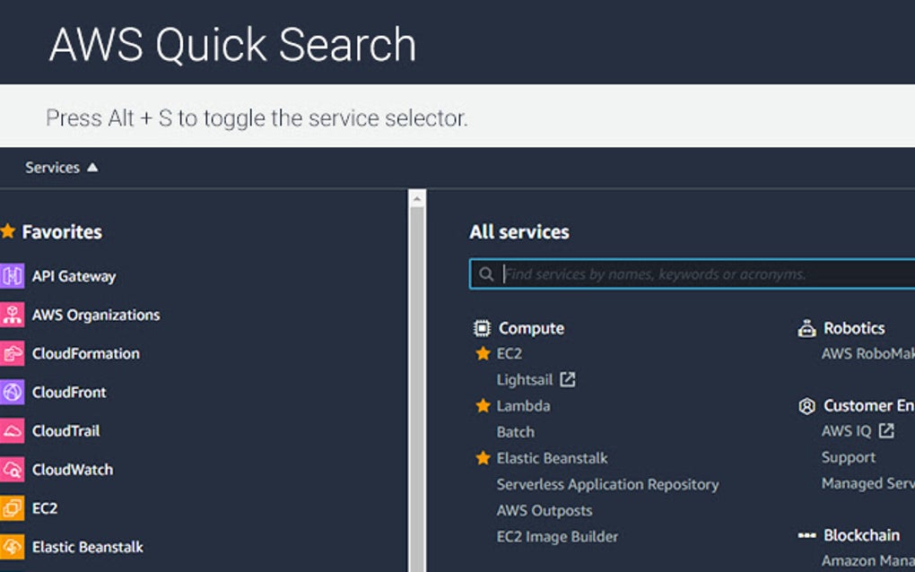Collapse the Services dropdown menu
Viewport: 915px width, 572px height.
click(x=61, y=168)
